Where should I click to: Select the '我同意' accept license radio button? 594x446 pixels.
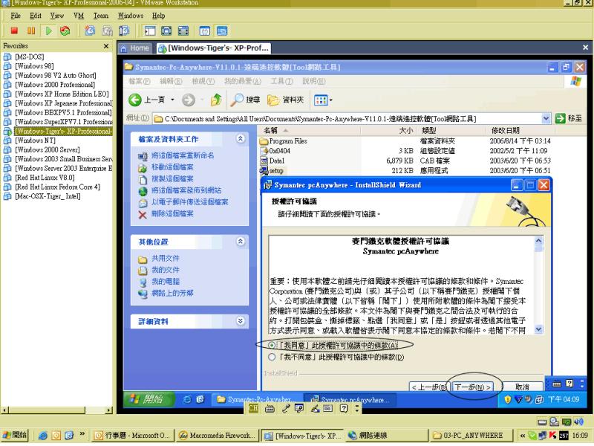[x=272, y=345]
